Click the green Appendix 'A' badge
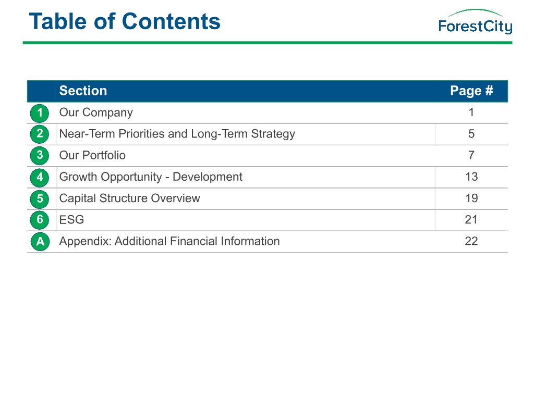534x400 pixels. pos(40,242)
